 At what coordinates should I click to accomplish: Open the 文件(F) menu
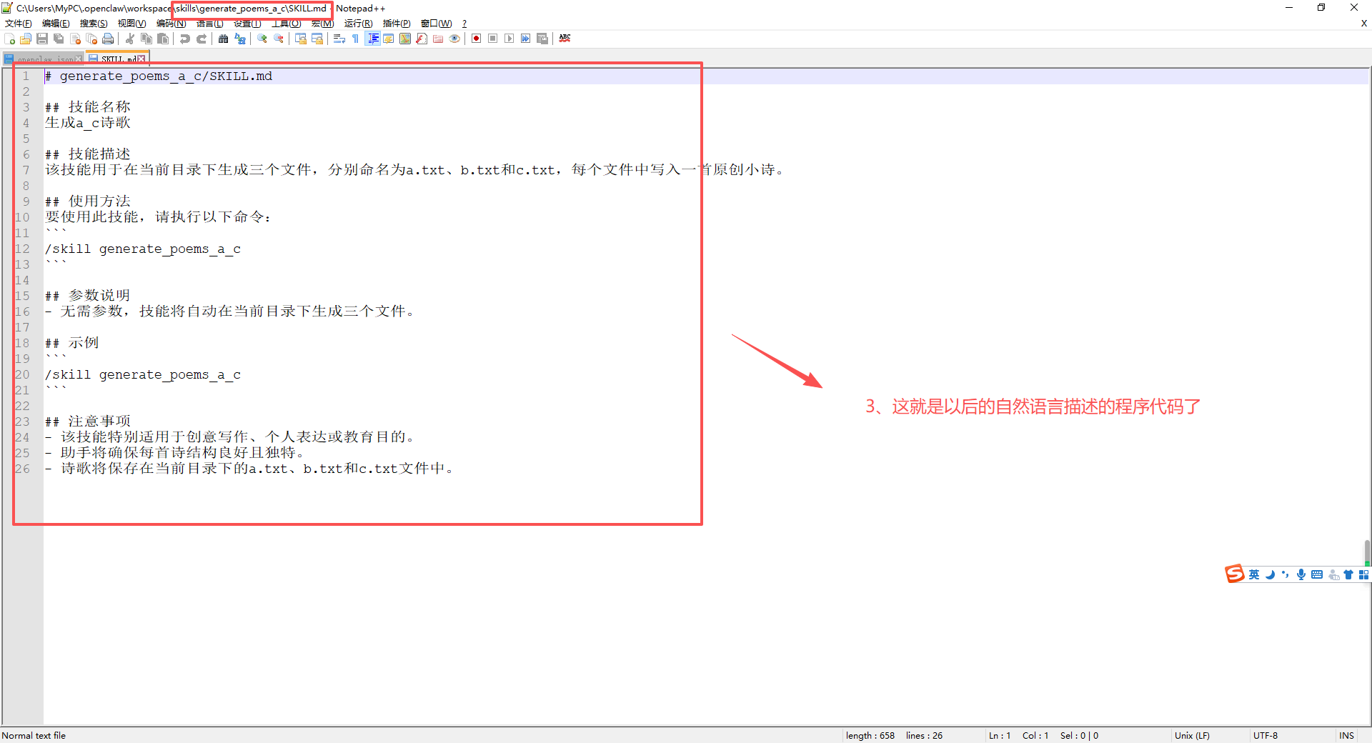point(19,24)
